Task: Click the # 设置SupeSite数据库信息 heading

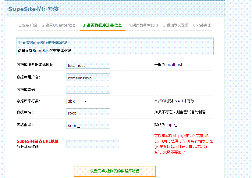Action: 43,43
